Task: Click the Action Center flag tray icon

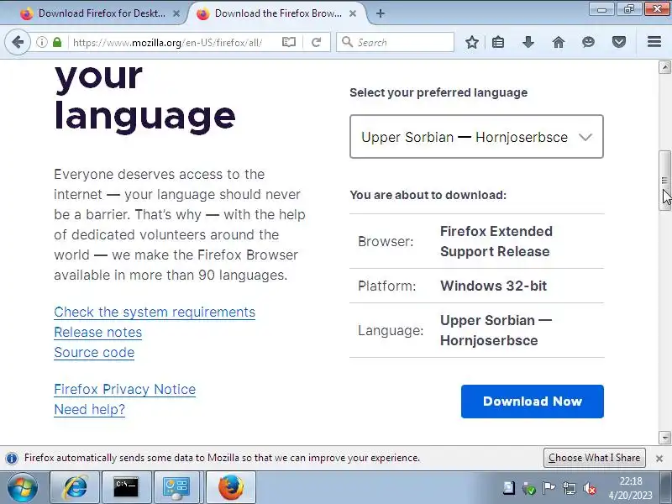Action: point(549,488)
